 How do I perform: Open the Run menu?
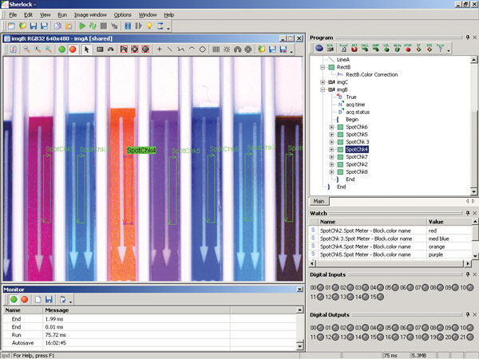(62, 14)
